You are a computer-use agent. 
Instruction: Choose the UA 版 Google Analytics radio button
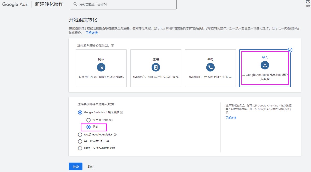(x=80, y=135)
